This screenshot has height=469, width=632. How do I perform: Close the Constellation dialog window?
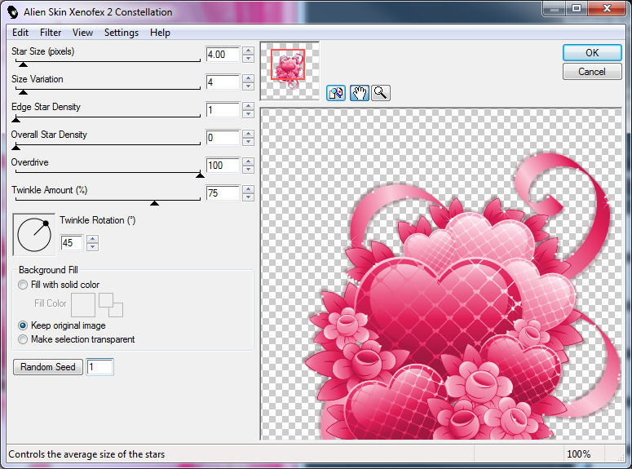(607, 8)
